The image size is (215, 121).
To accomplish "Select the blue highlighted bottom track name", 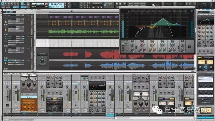I will click(12, 60).
